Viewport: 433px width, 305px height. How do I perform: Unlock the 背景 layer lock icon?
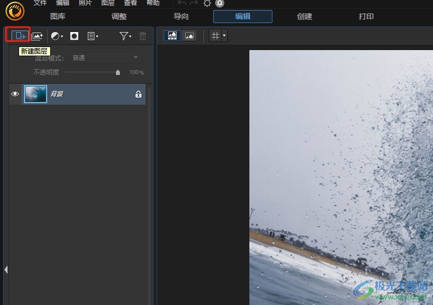pos(138,94)
